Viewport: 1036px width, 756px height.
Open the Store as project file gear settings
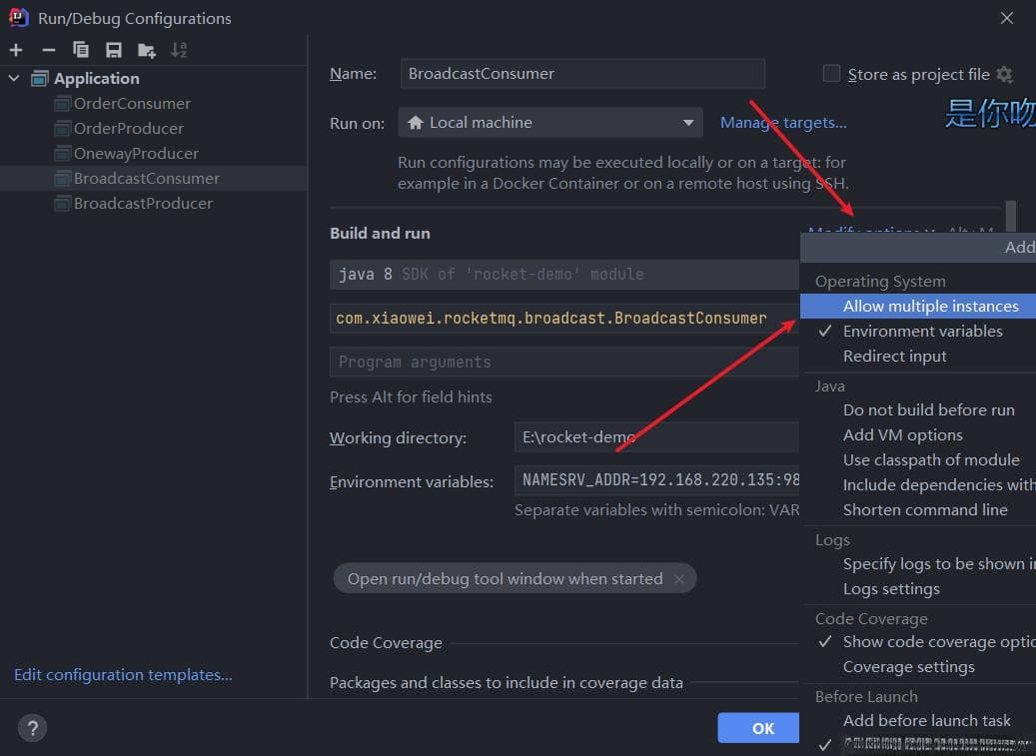click(1004, 74)
